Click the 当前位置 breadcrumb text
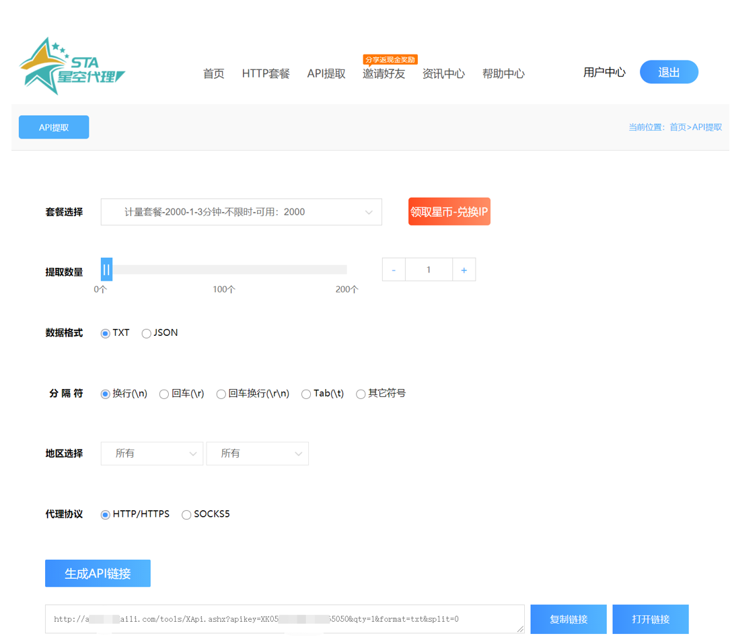The image size is (730, 642). (646, 127)
